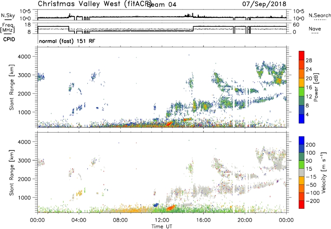Image resolution: width=331 pixels, height=229 pixels.
Task: Click "2000" on the velocity panel range axis
Action: (x=24, y=179)
